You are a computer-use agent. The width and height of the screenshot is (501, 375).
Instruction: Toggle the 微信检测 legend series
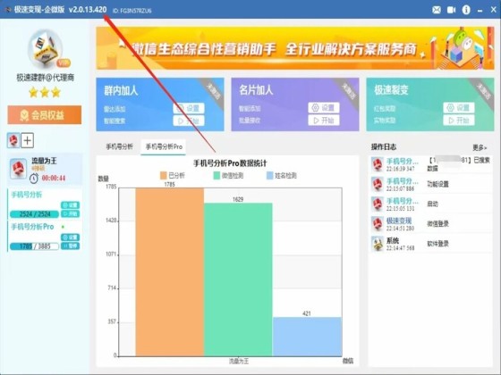[228, 175]
